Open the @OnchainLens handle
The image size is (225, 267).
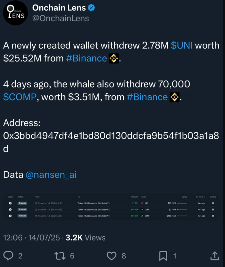61,18
